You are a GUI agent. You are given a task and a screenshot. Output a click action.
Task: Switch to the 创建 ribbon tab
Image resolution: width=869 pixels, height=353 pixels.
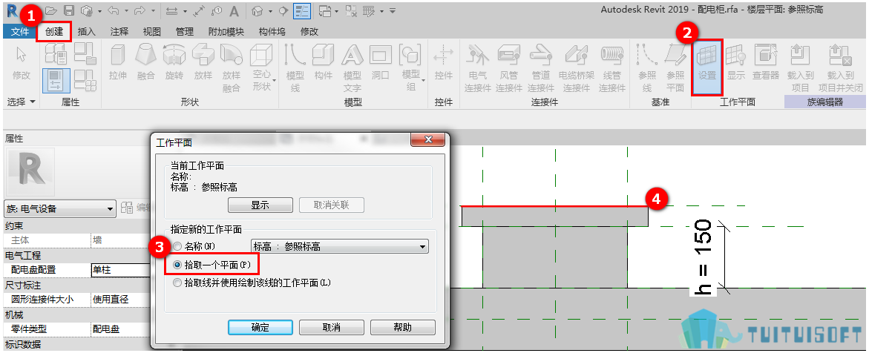[x=54, y=32]
